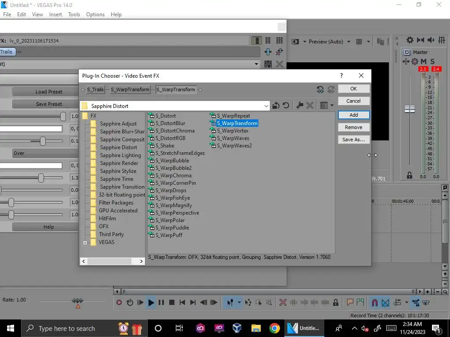Refresh the plug-in list

click(286, 105)
